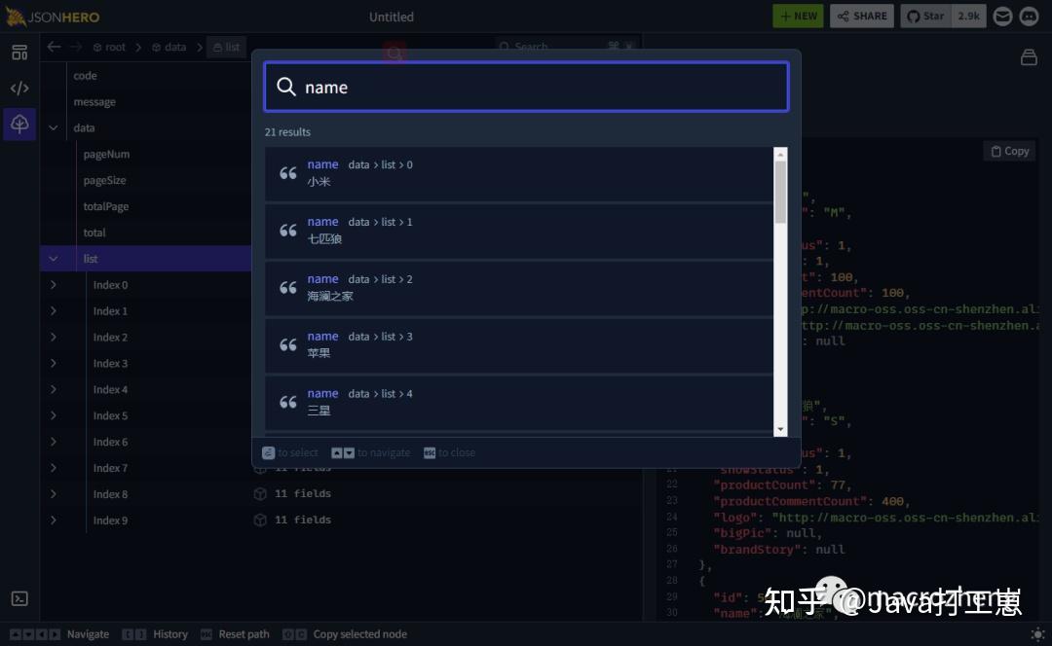Click the back arrow beside the breadcrumb
Screen dimensions: 1052x646
pyautogui.click(x=54, y=46)
